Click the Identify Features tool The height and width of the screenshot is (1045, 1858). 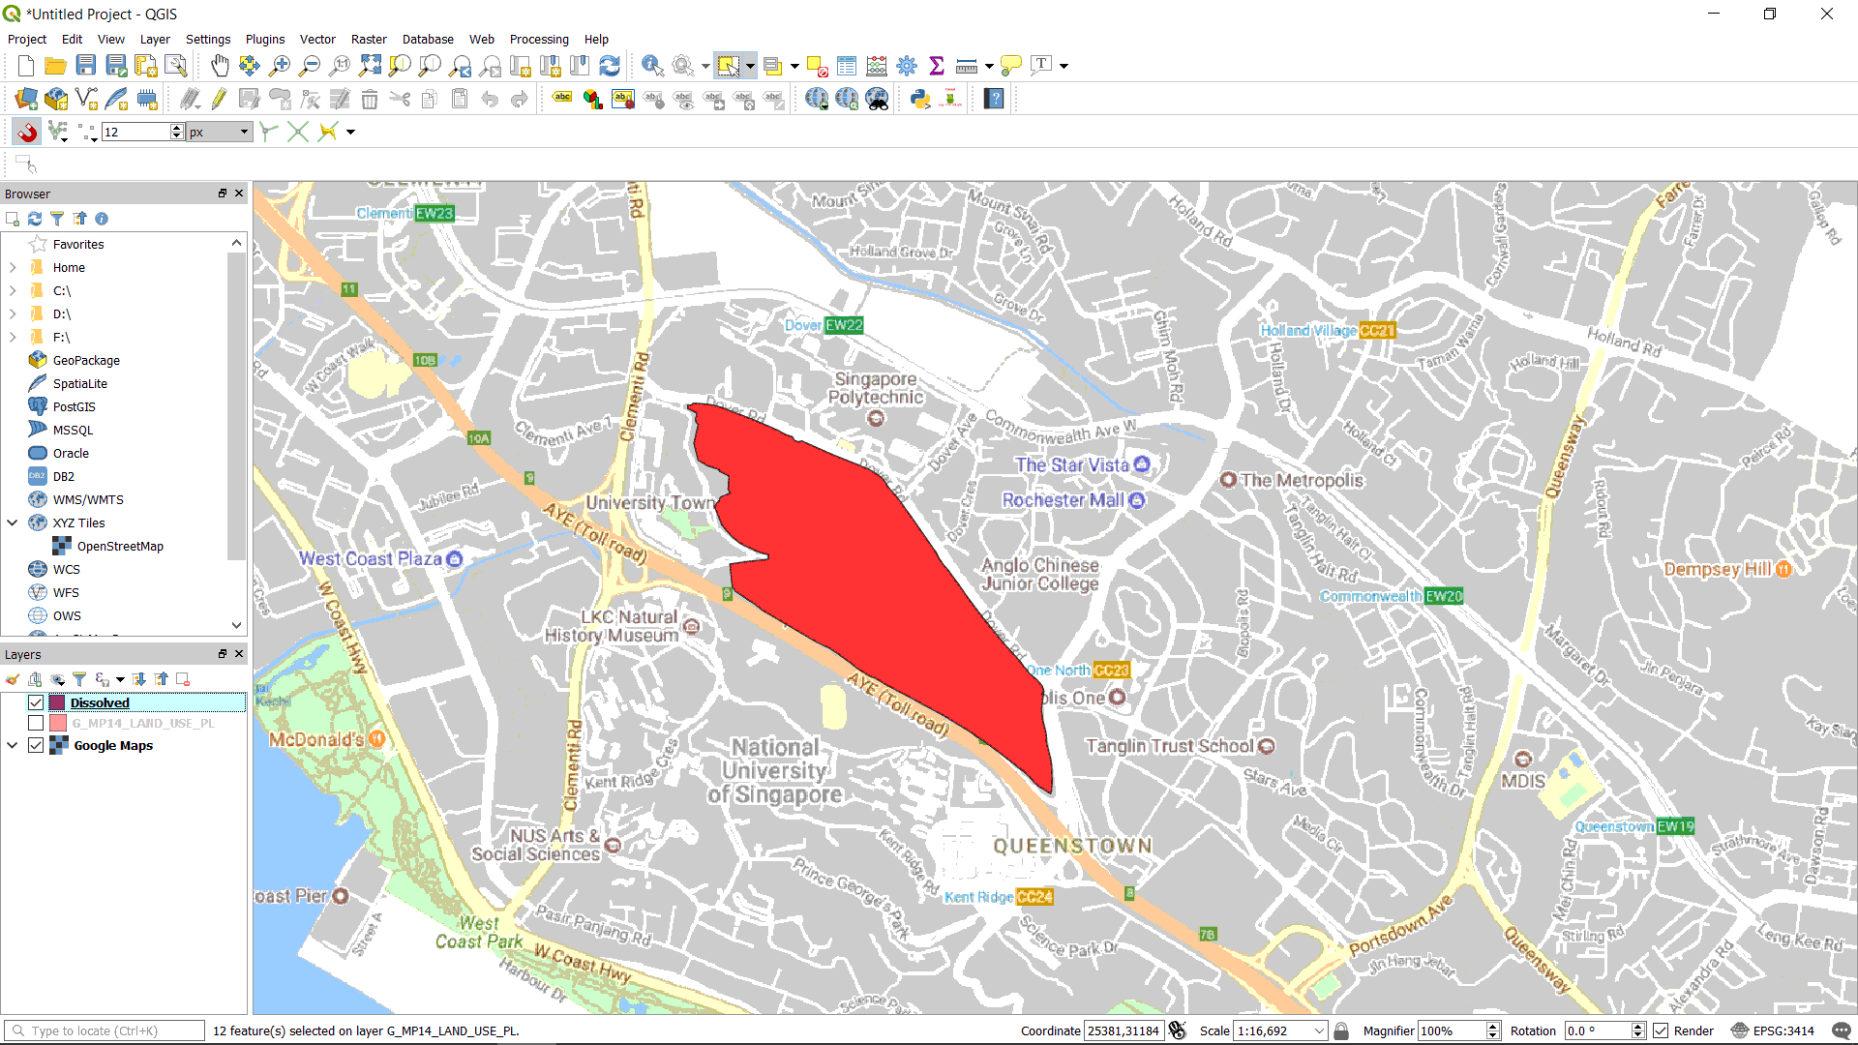pos(652,66)
